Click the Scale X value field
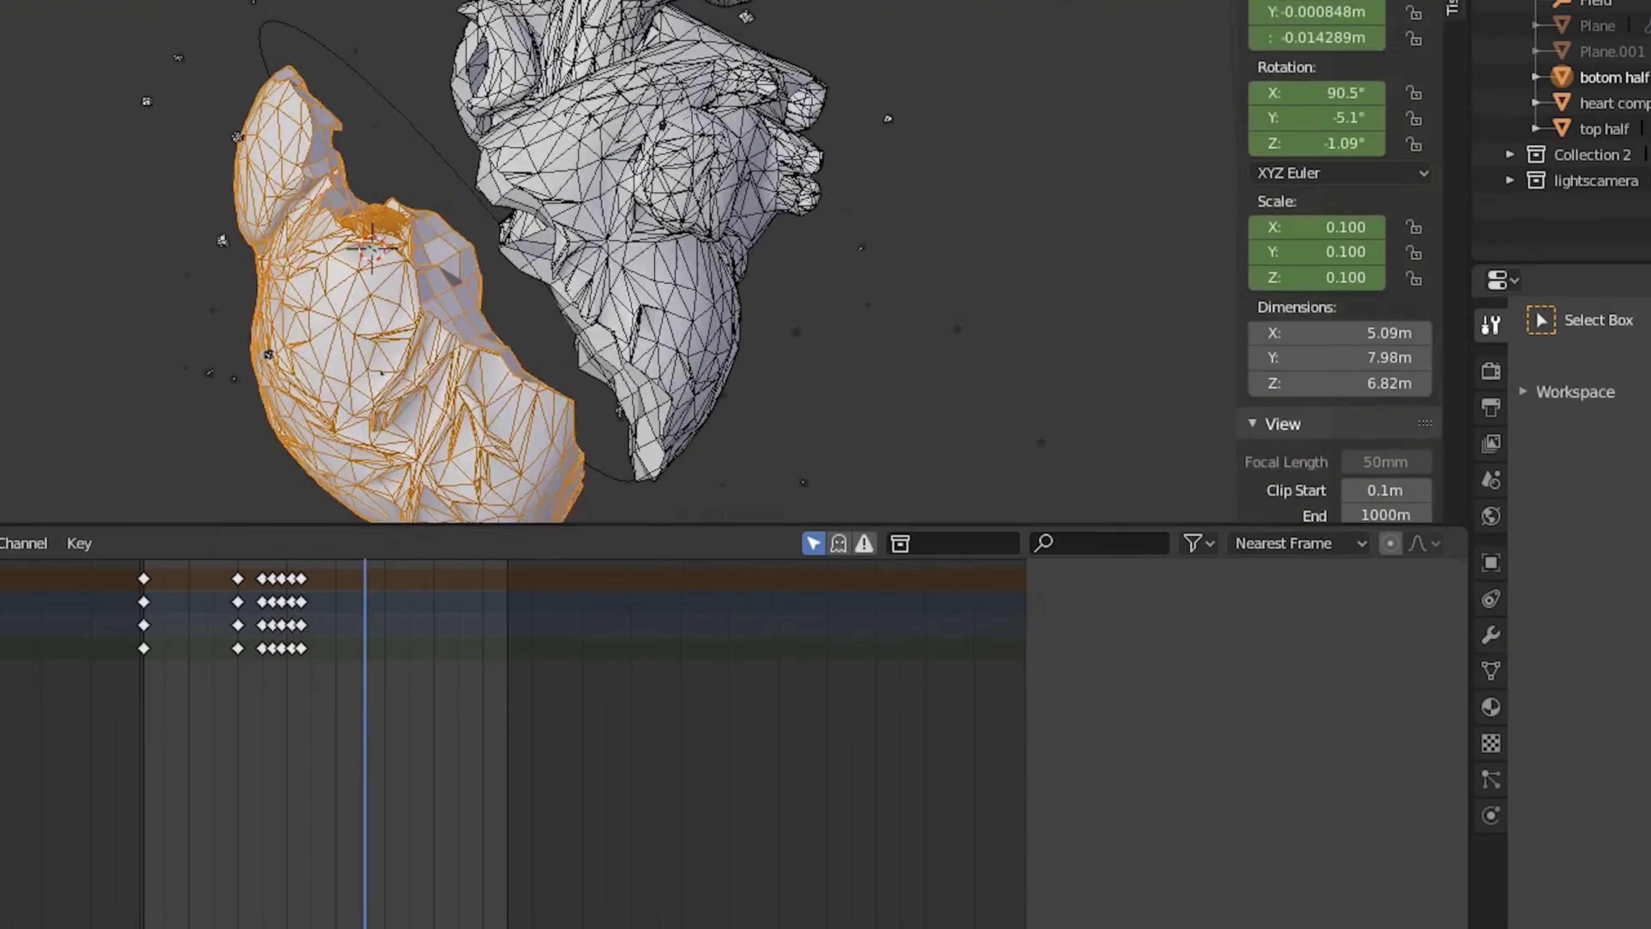Screen dimensions: 1651x929 [x=1317, y=228]
